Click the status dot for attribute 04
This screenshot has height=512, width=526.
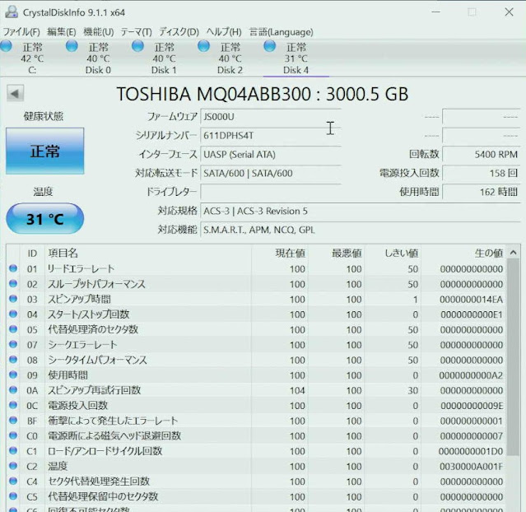pyautogui.click(x=13, y=314)
